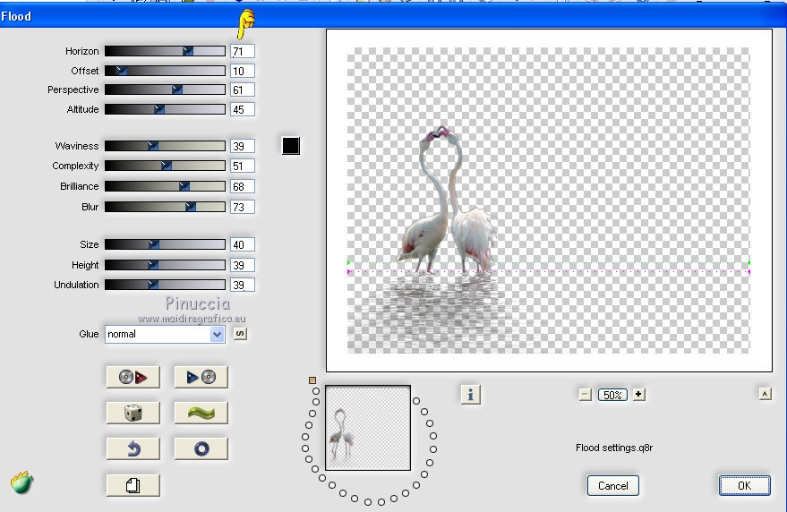Undo with the blue curved arrow button
The width and height of the screenshot is (787, 512).
133,448
